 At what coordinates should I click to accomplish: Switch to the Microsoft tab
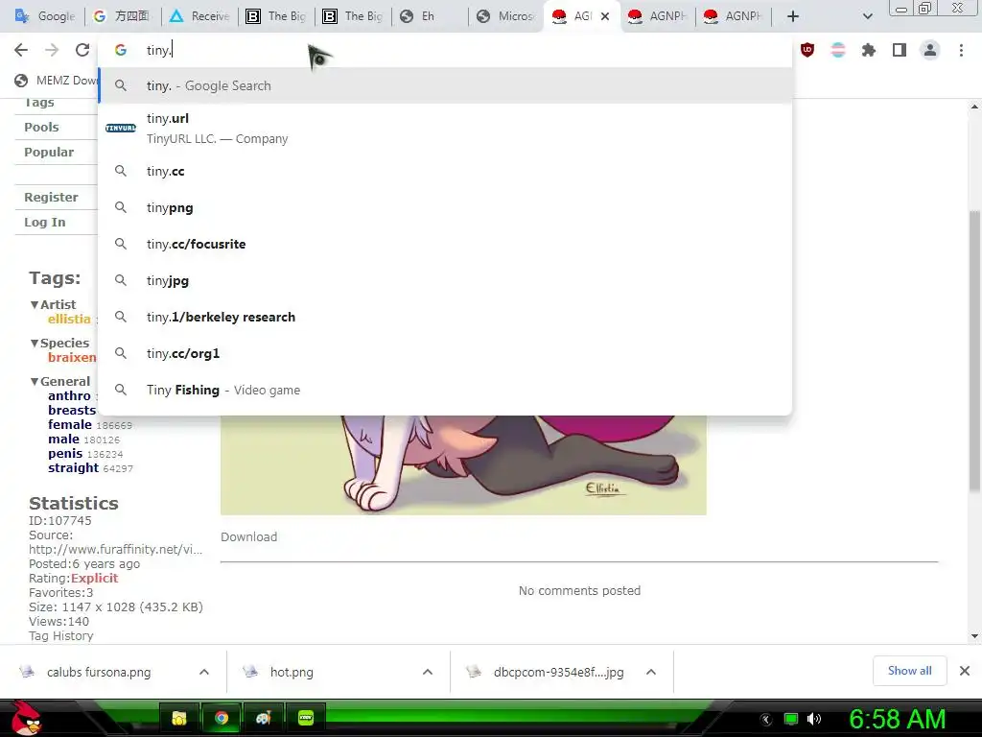(x=506, y=16)
